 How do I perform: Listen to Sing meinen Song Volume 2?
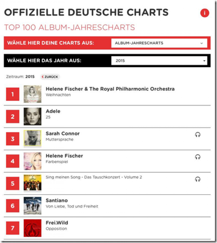(198, 179)
